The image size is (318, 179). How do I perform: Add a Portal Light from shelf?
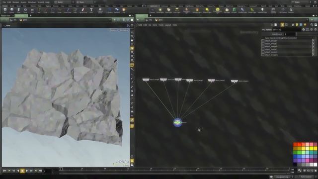point(252,10)
